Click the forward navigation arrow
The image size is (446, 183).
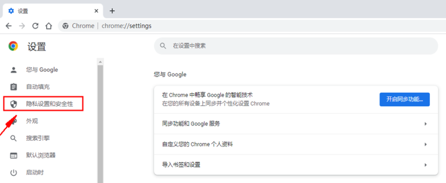(22, 26)
